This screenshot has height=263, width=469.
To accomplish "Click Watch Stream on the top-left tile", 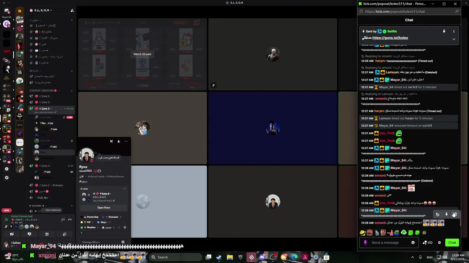I will point(142,54).
